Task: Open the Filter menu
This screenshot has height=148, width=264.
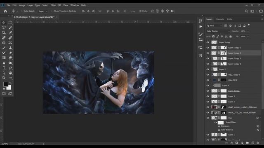Action: pos(53,5)
